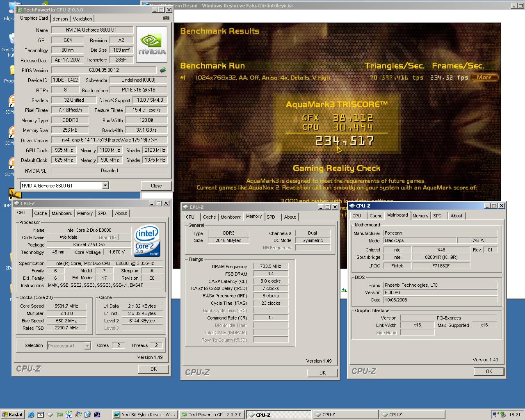Click the Intel Core 2 Duo E8600 name field
The height and width of the screenshot is (420, 525).
pyautogui.click(x=89, y=230)
